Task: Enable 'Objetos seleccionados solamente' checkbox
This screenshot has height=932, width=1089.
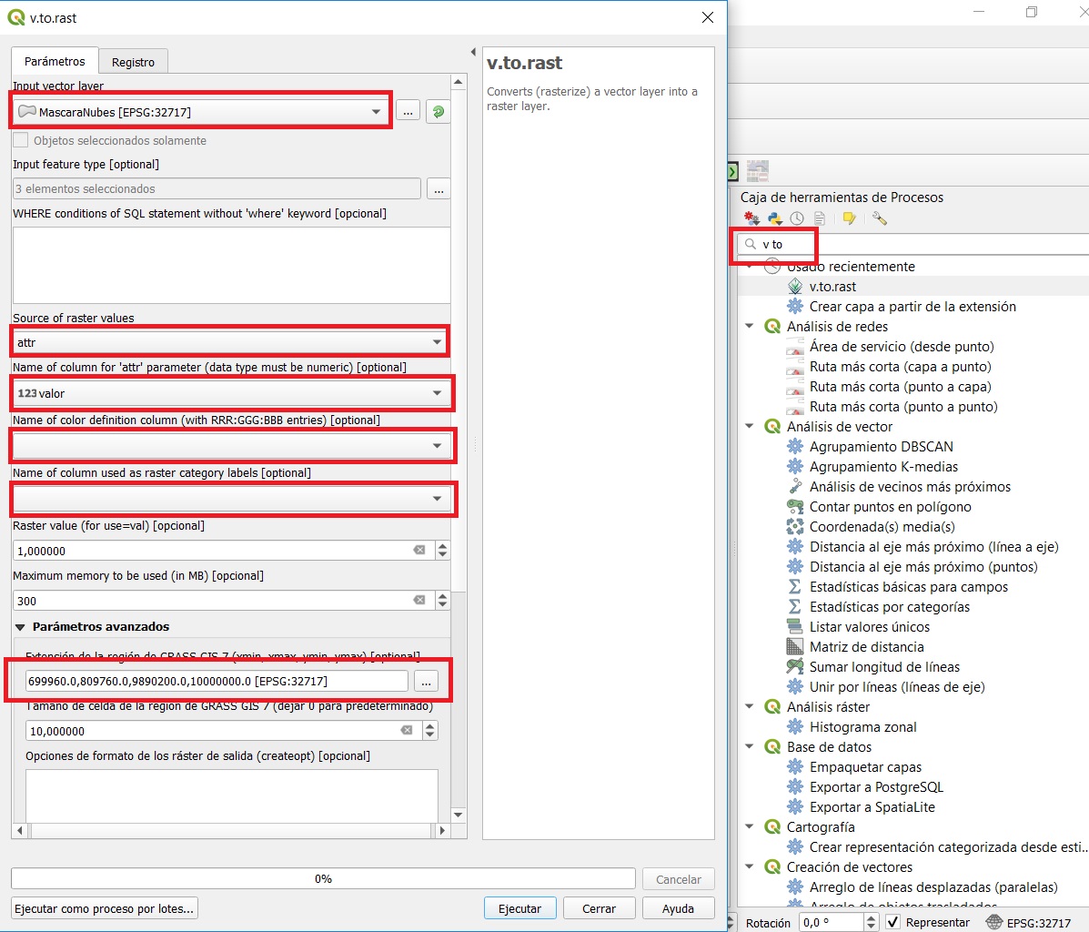Action: 21,141
